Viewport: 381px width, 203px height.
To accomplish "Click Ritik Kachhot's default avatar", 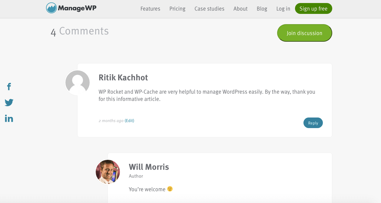I will (x=78, y=82).
